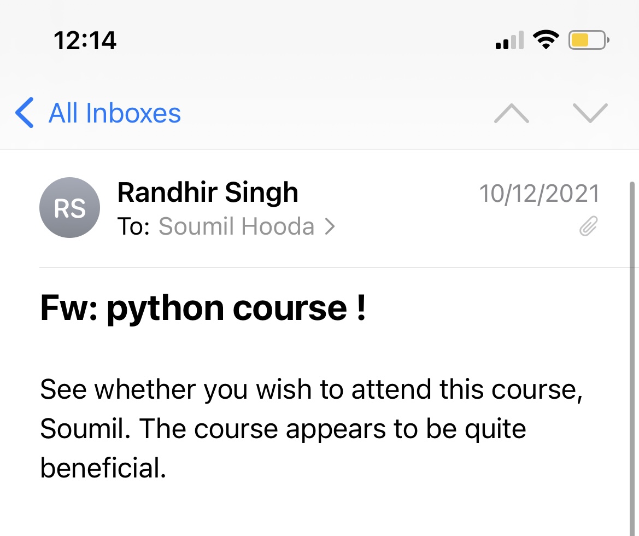Tap the 12:14 clock in status bar
This screenshot has height=536, width=639.
[85, 40]
